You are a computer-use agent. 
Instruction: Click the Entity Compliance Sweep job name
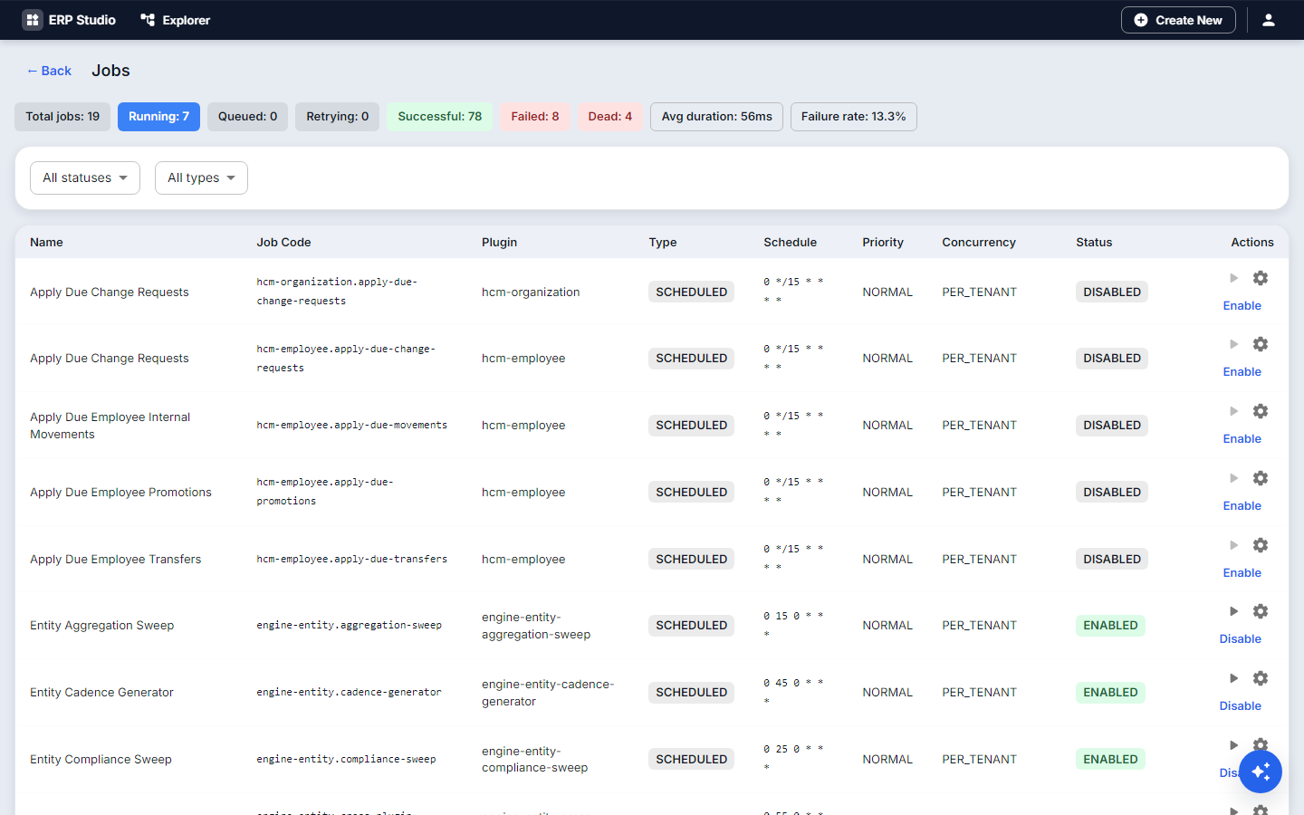coord(101,760)
